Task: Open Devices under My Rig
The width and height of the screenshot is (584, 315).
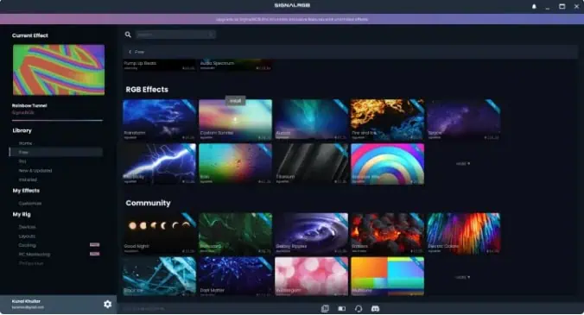Action: point(27,227)
